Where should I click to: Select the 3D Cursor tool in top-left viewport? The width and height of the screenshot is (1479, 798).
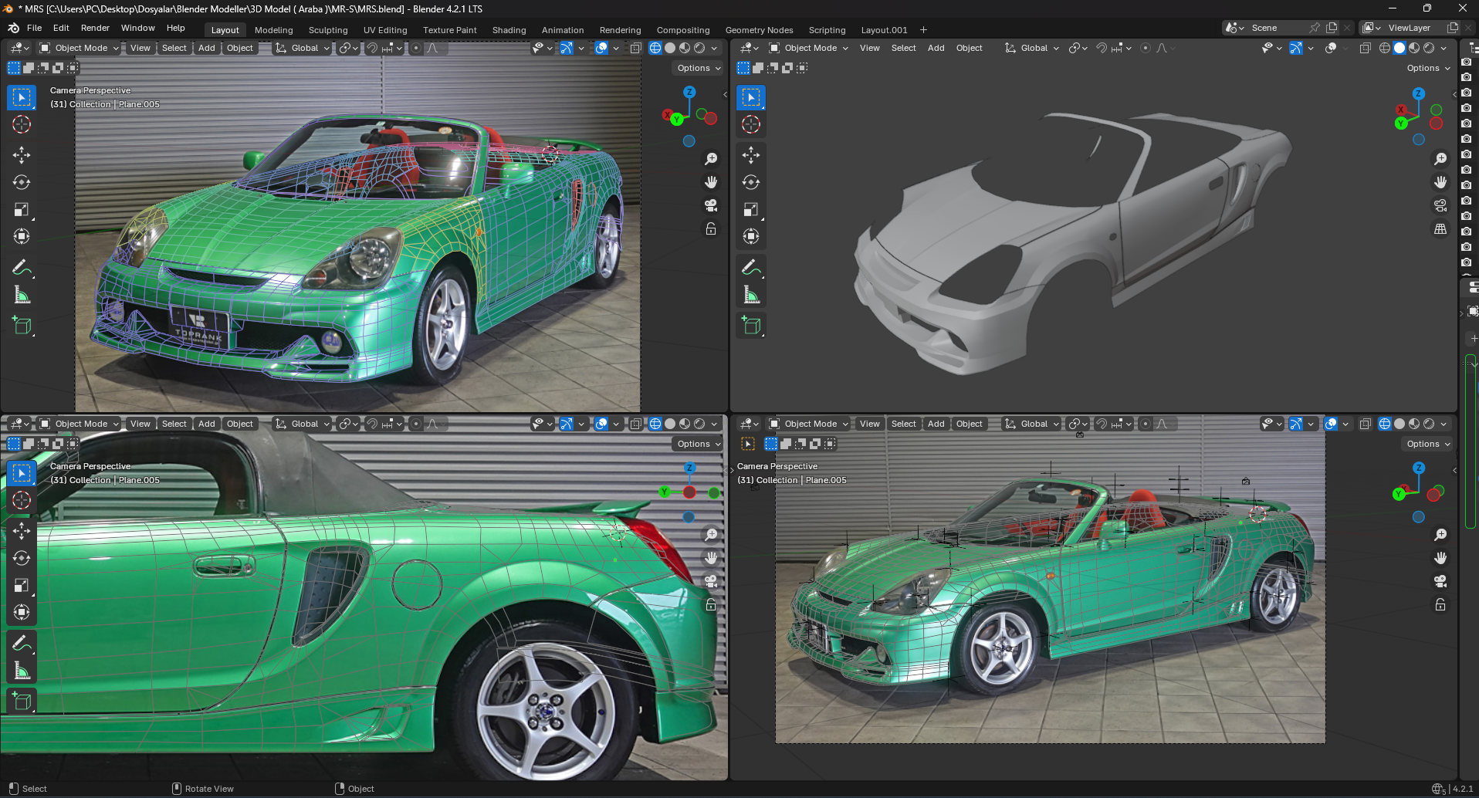(22, 124)
